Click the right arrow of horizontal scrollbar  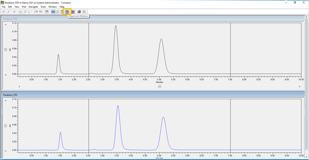tap(299, 86)
